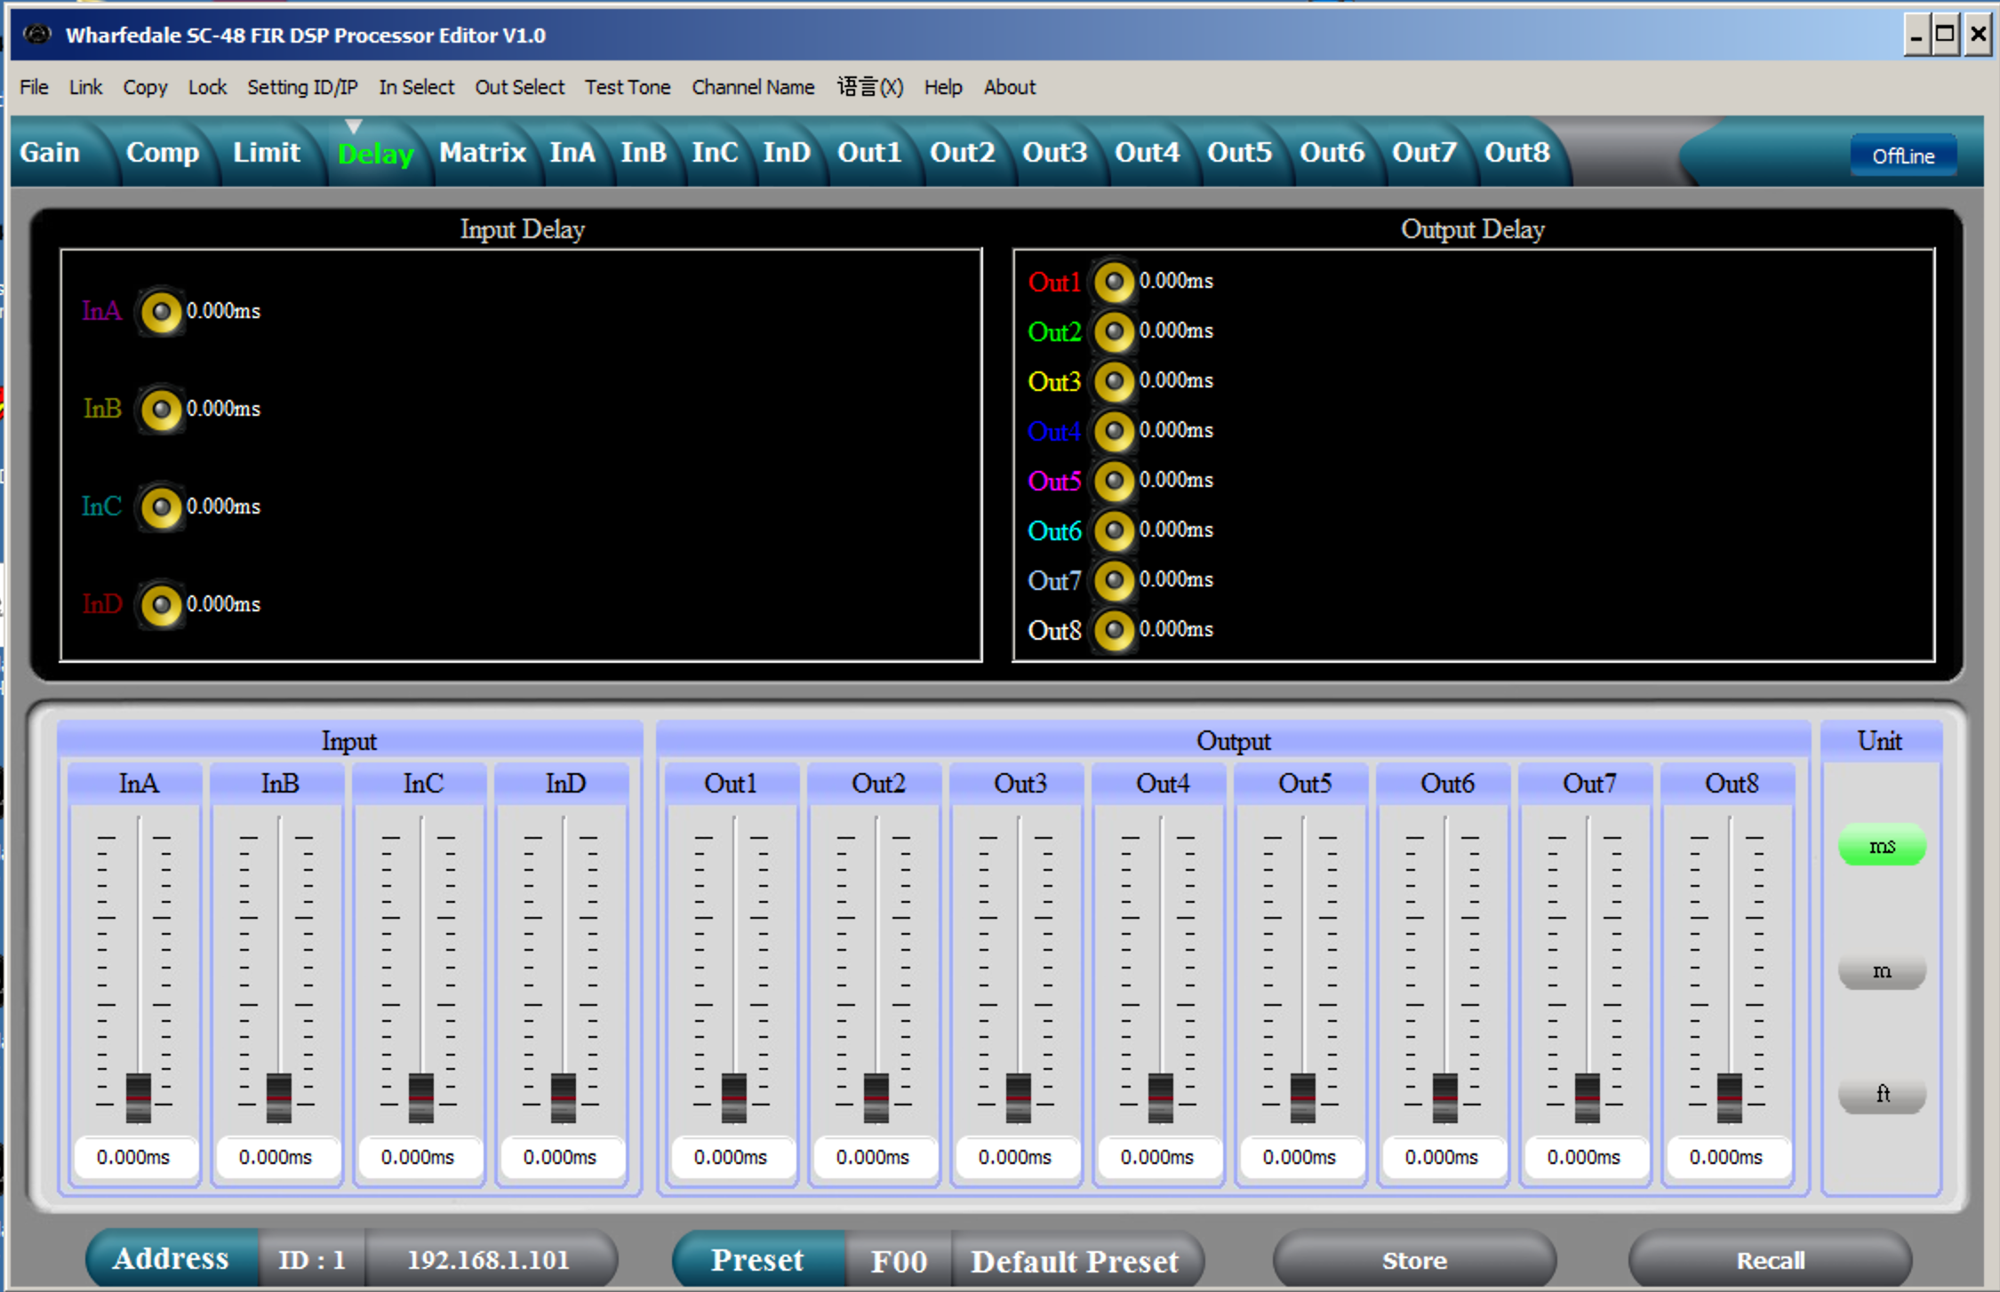Screen dimensions: 2000x1292
Task: Switch delay unit to feet
Action: pos(1881,1094)
